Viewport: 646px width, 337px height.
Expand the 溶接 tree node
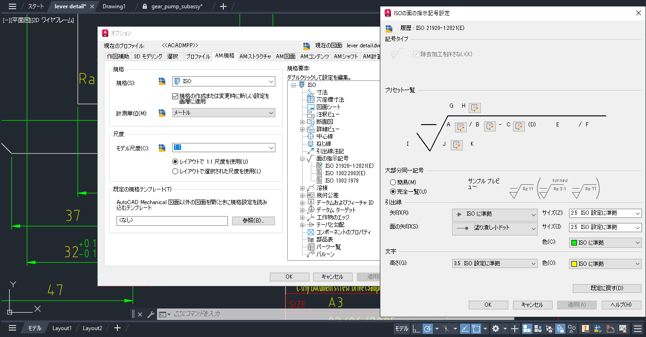303,188
